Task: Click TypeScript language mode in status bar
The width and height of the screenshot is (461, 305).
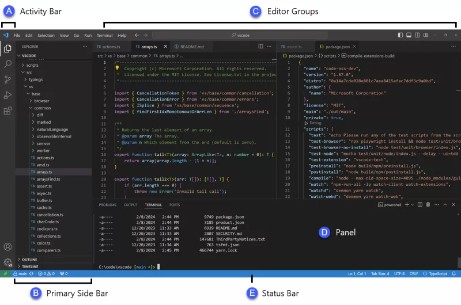Action: click(437, 274)
